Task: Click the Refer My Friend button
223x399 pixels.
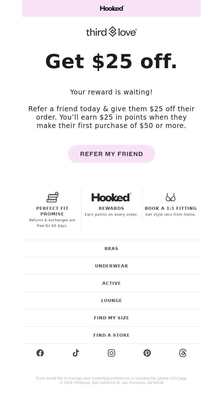Action: [111, 154]
